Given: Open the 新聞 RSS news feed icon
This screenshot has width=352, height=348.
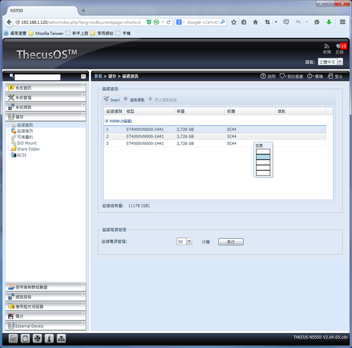Looking at the screenshot, I should (x=327, y=49).
